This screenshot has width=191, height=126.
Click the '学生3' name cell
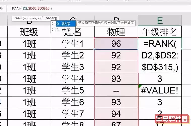73,67
